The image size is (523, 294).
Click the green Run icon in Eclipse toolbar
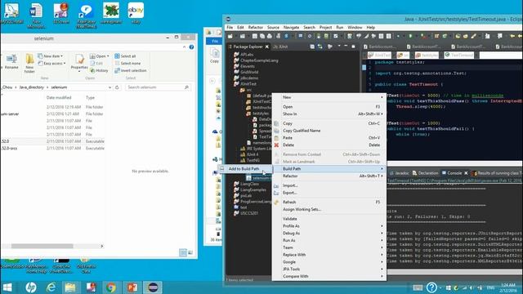point(410,36)
